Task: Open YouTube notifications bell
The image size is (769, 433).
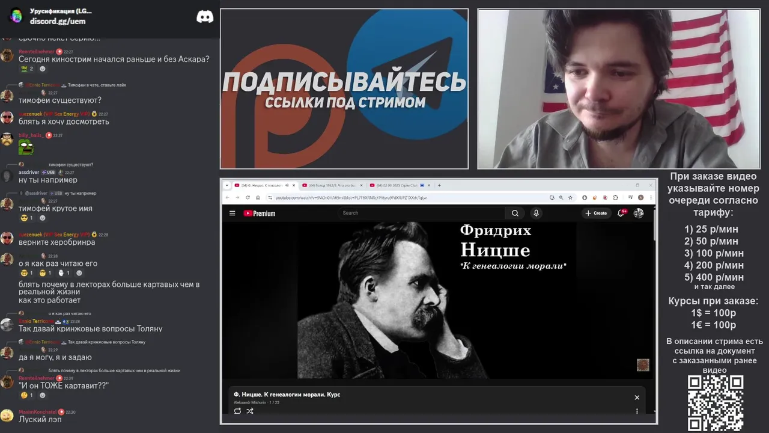Action: pyautogui.click(x=621, y=213)
